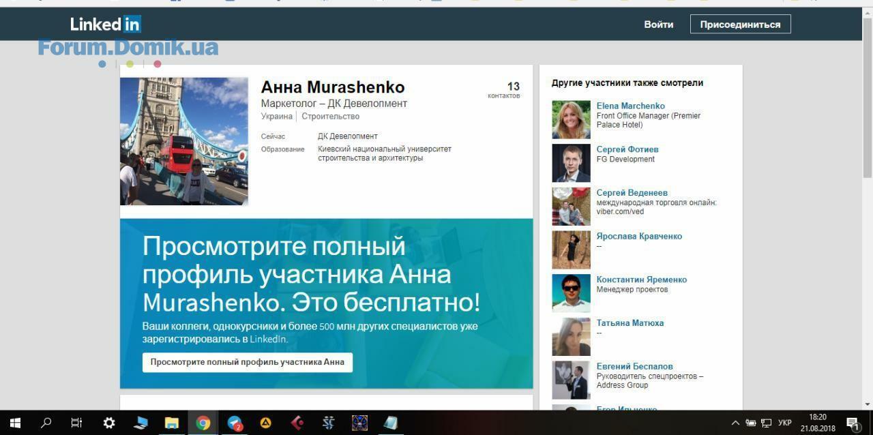Screen dimensions: 873x435
Task: Open Сергей Фотиев's profile link
Action: [x=627, y=149]
